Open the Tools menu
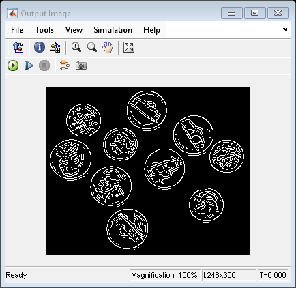The image size is (296, 288). point(44,30)
